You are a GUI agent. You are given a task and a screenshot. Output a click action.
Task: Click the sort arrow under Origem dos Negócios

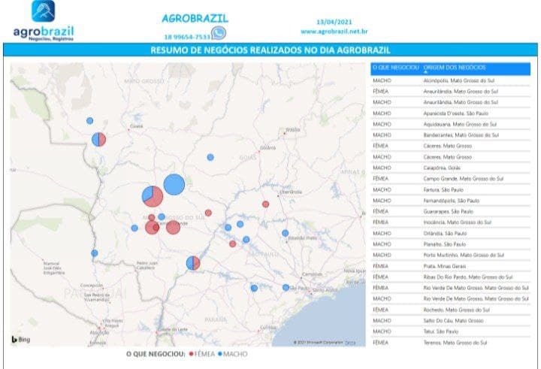click(x=425, y=72)
